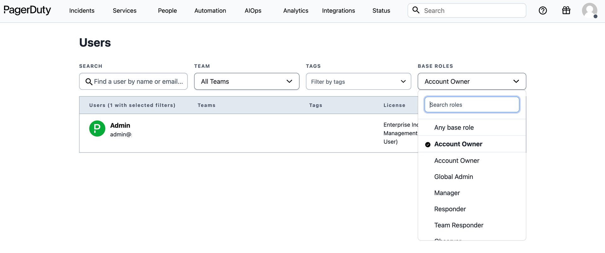The image size is (605, 253).
Task: Pick Team Responder from role list
Action: pyautogui.click(x=458, y=225)
